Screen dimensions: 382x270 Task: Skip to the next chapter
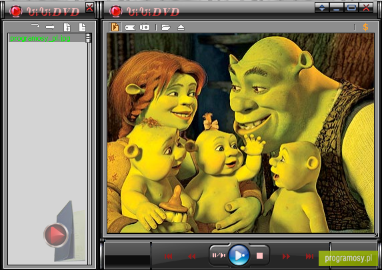[x=309, y=257]
